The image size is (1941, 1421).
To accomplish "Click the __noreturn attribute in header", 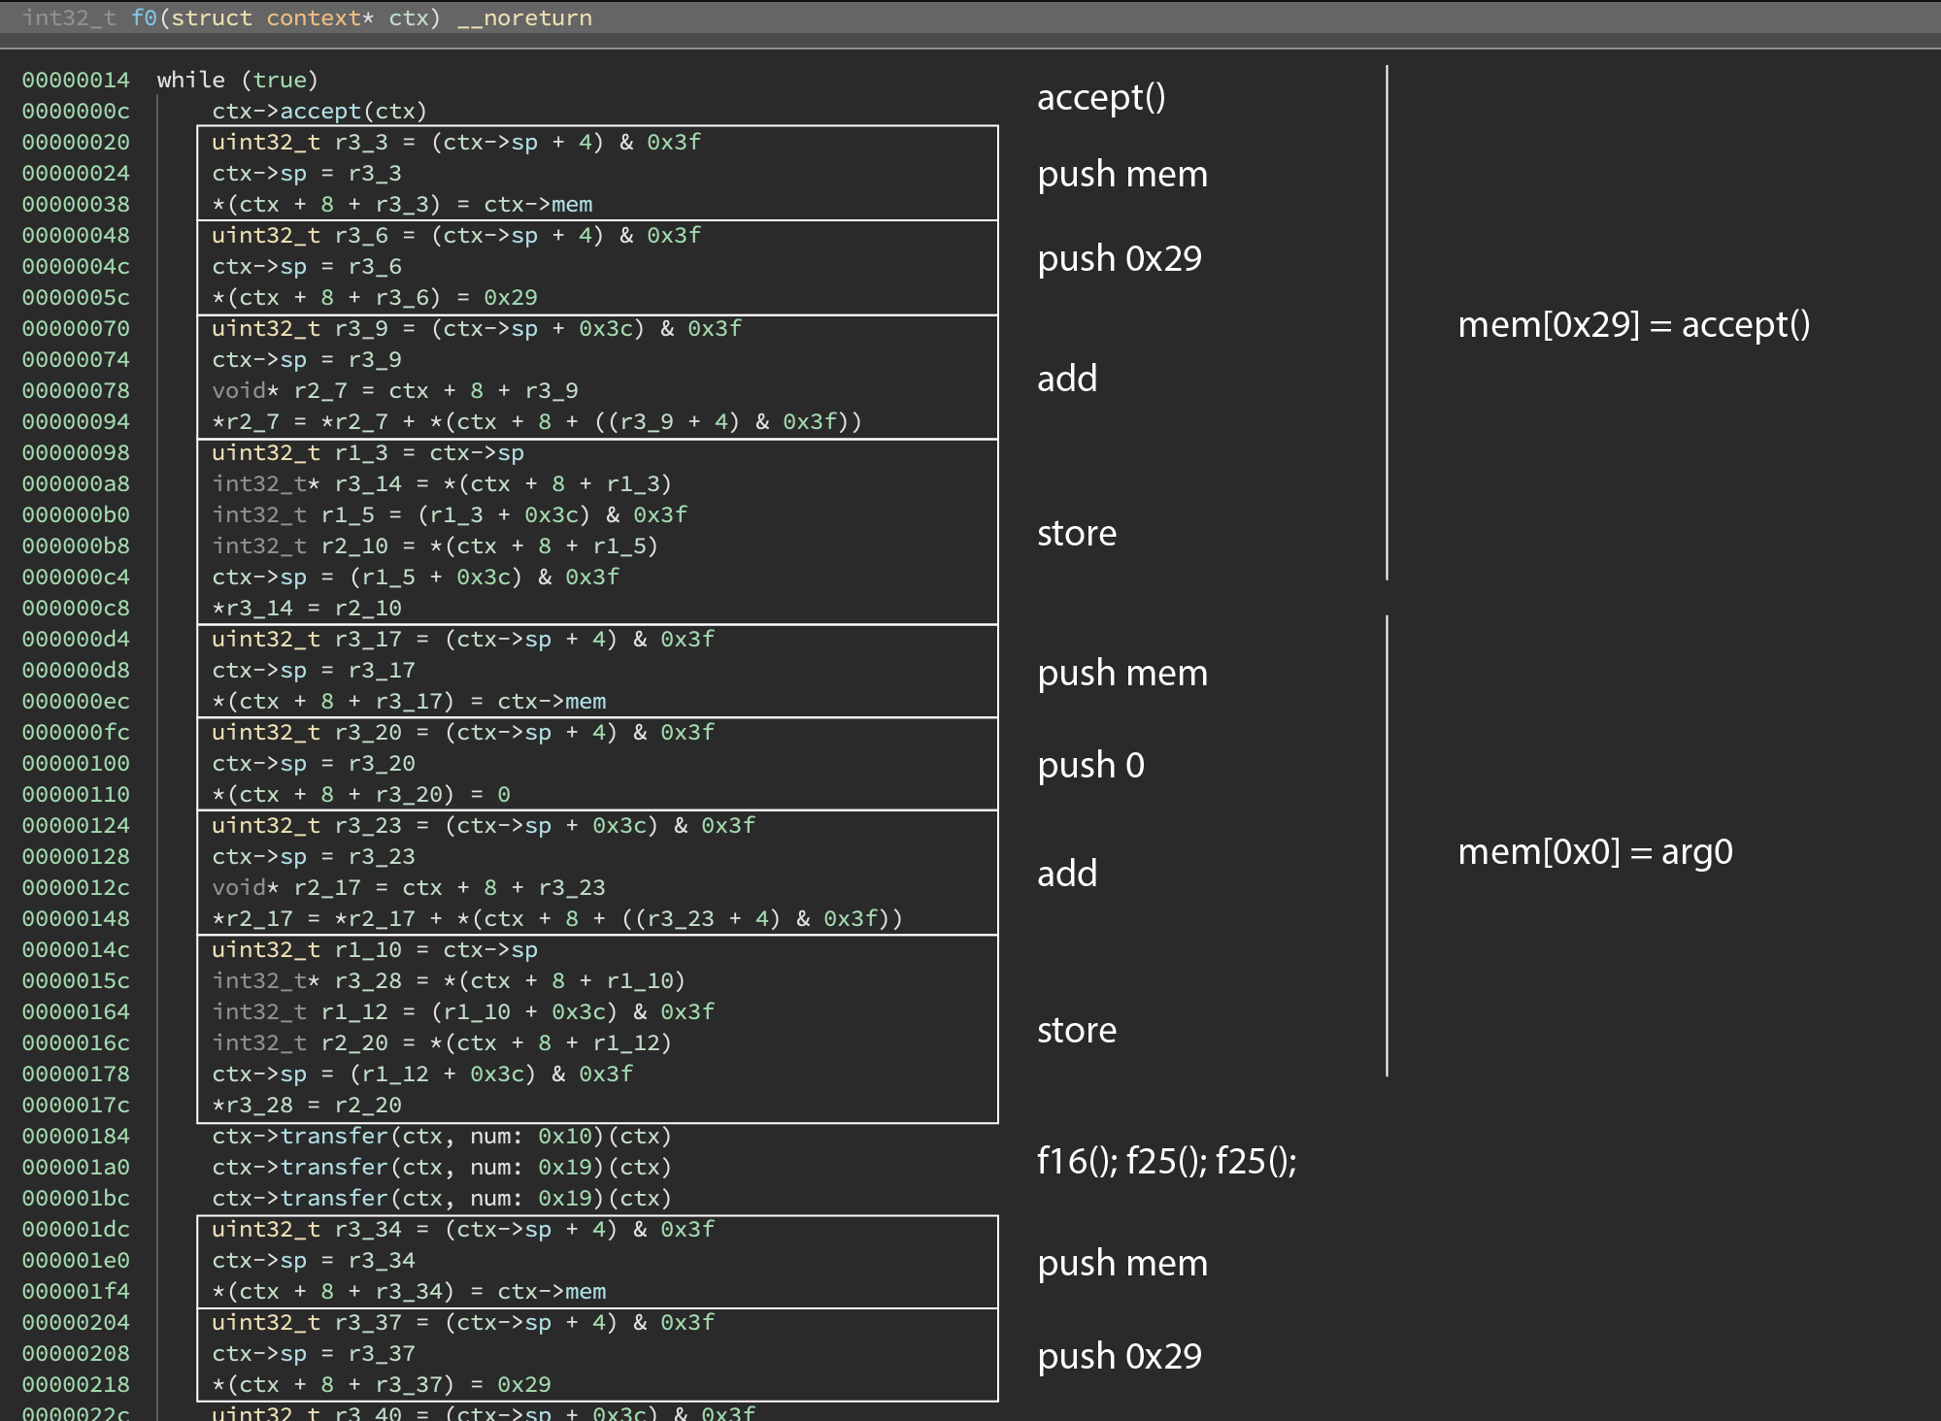I will pyautogui.click(x=524, y=18).
